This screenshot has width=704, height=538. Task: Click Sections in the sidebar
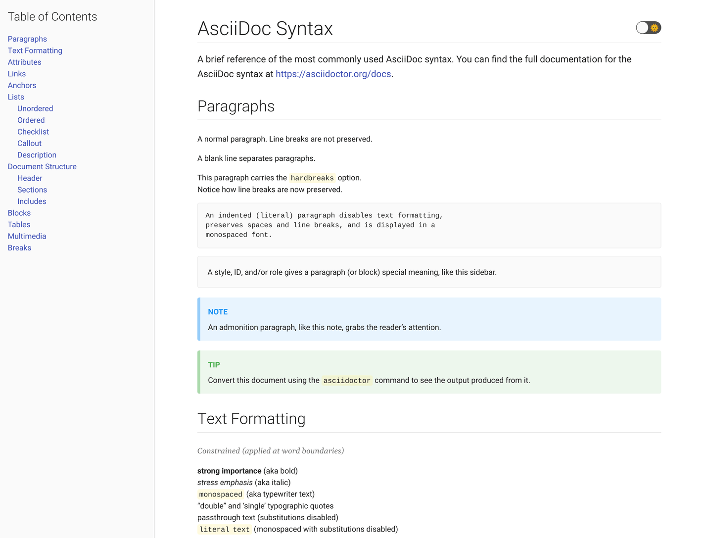pos(32,190)
